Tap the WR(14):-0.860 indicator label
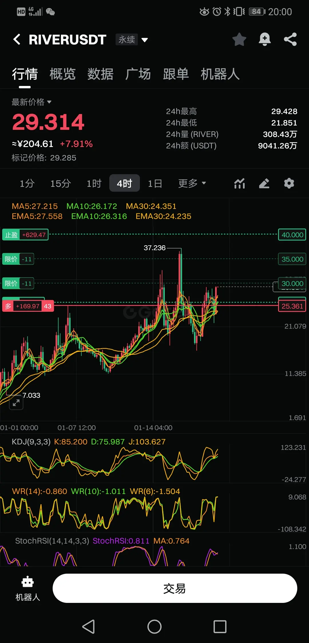Screen dimensions: 309x643 pos(39,491)
